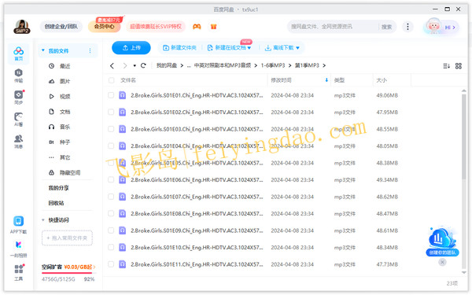Click the 创建企业/团队 button

pos(61,27)
